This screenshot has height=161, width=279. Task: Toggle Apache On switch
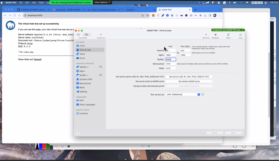[x=100, y=67]
